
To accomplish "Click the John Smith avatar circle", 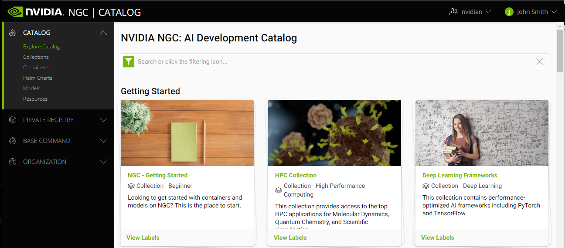I will tap(509, 12).
